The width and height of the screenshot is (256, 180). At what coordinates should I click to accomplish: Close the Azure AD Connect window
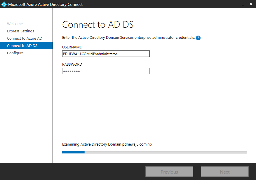click(x=251, y=4)
